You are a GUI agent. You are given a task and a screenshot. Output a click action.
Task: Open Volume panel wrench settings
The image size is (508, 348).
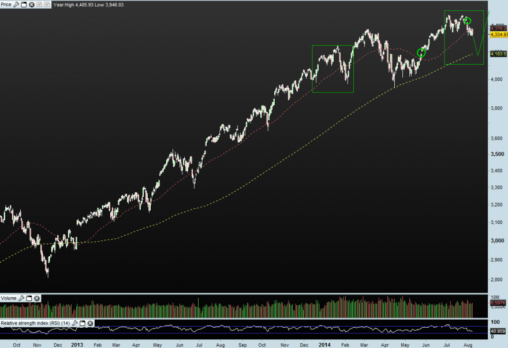[x=21, y=298]
